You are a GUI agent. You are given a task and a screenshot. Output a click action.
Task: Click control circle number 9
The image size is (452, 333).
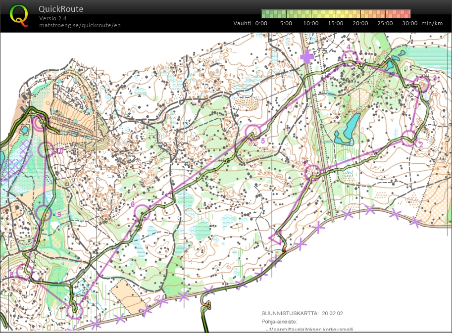[44, 214]
